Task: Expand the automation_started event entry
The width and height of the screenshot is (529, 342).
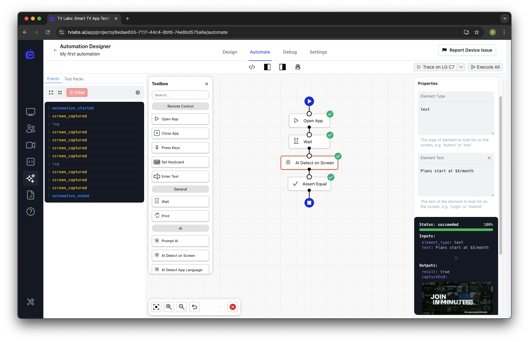Action: 49,108
